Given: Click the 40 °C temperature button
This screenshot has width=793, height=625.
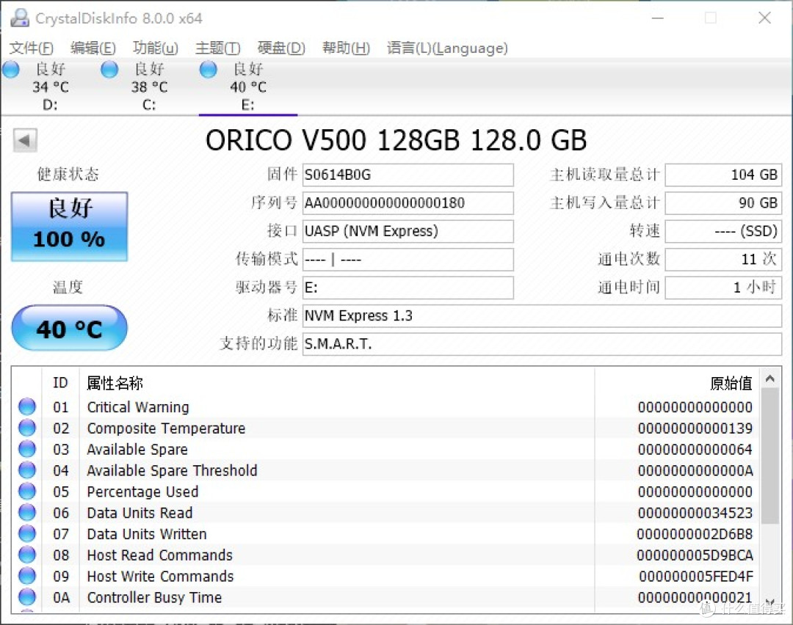Looking at the screenshot, I should coord(69,328).
